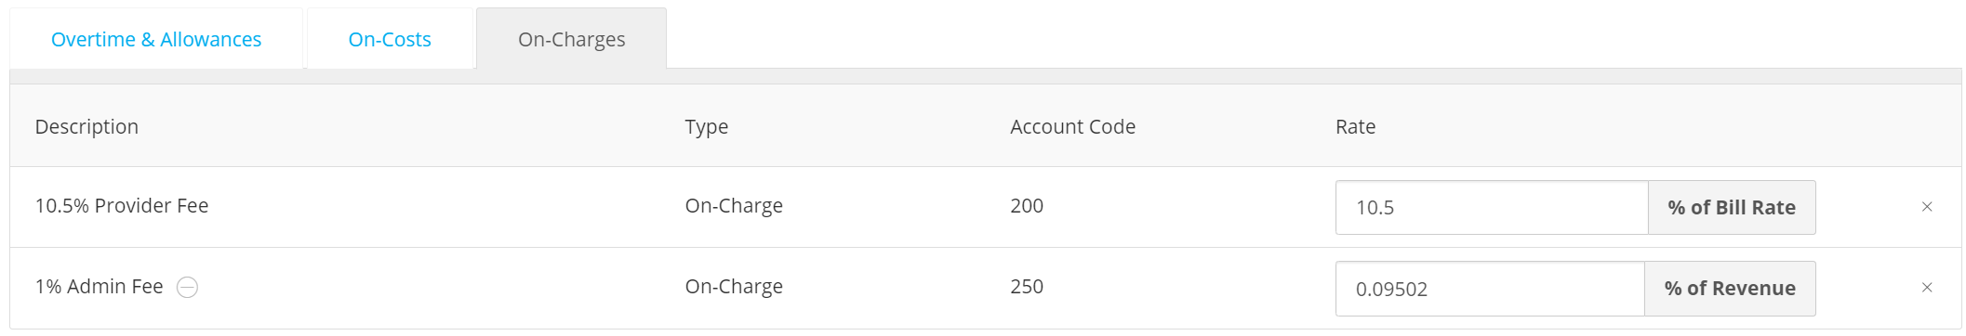Click the % of Revenue unit label
The image size is (1966, 336).
(x=1730, y=289)
